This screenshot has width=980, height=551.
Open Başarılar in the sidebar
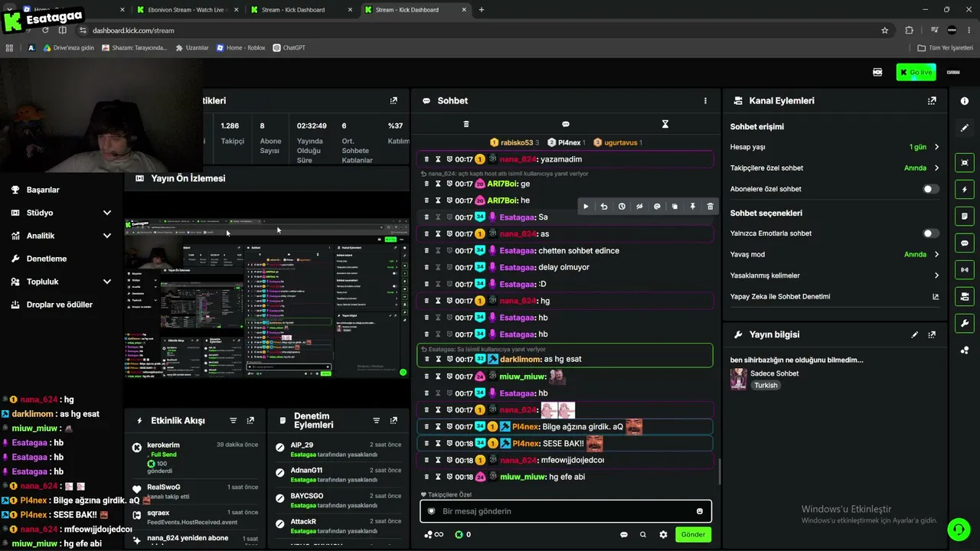point(43,190)
